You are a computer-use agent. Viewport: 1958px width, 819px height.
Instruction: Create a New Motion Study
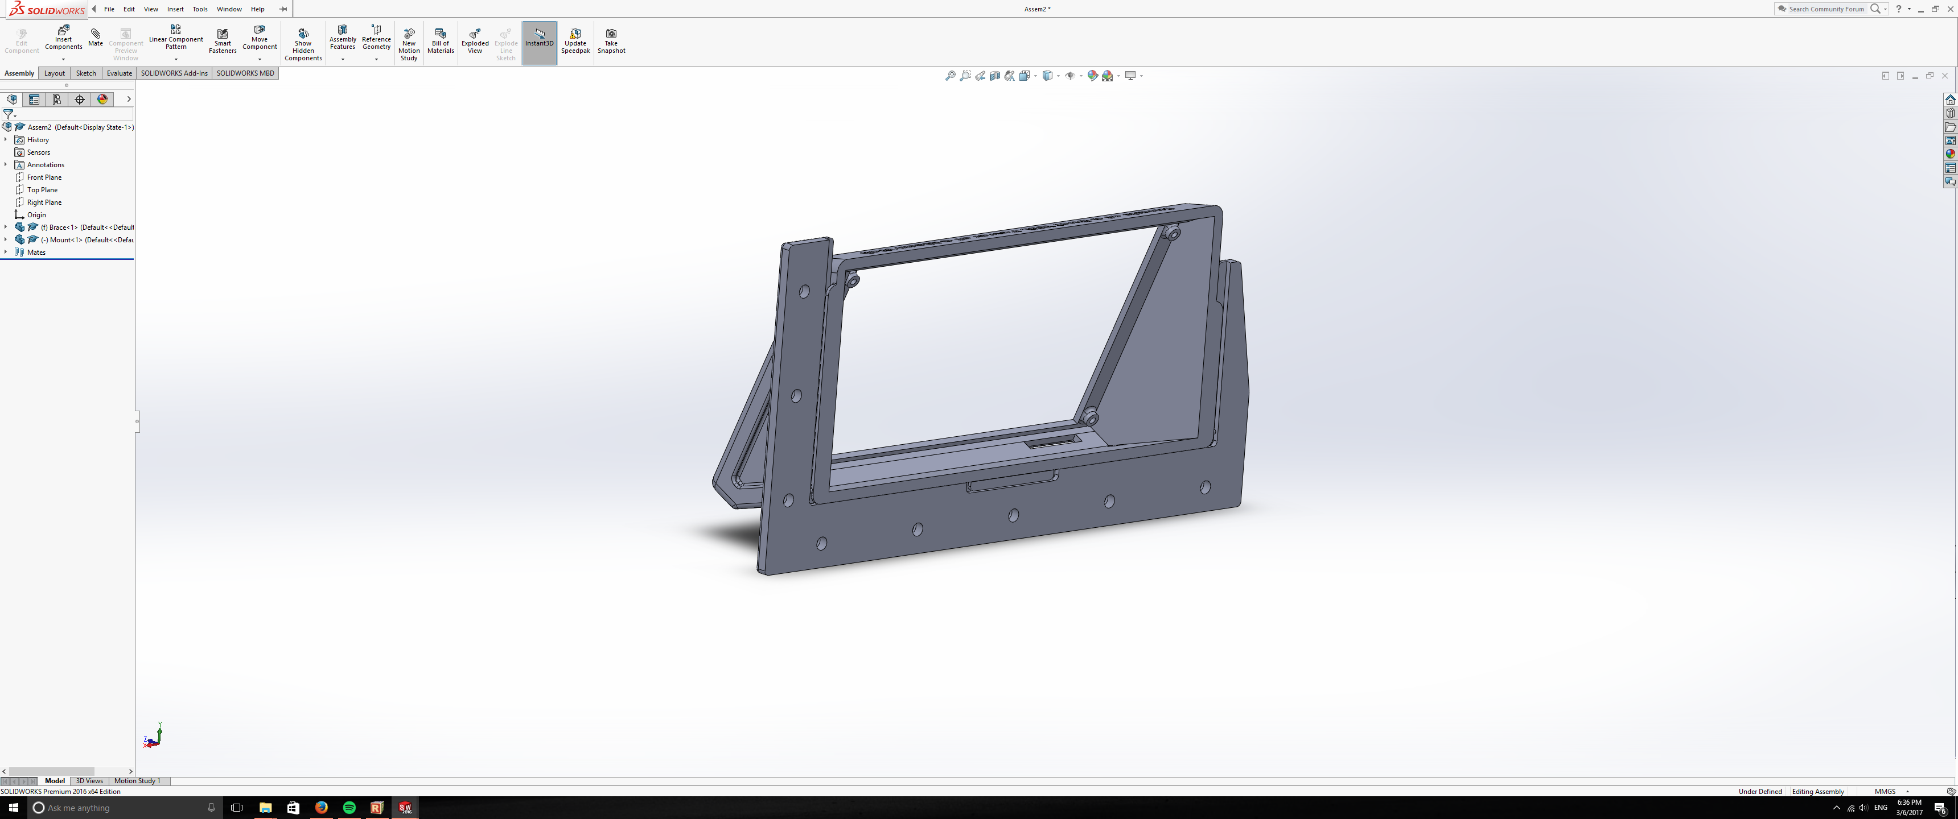coord(409,45)
